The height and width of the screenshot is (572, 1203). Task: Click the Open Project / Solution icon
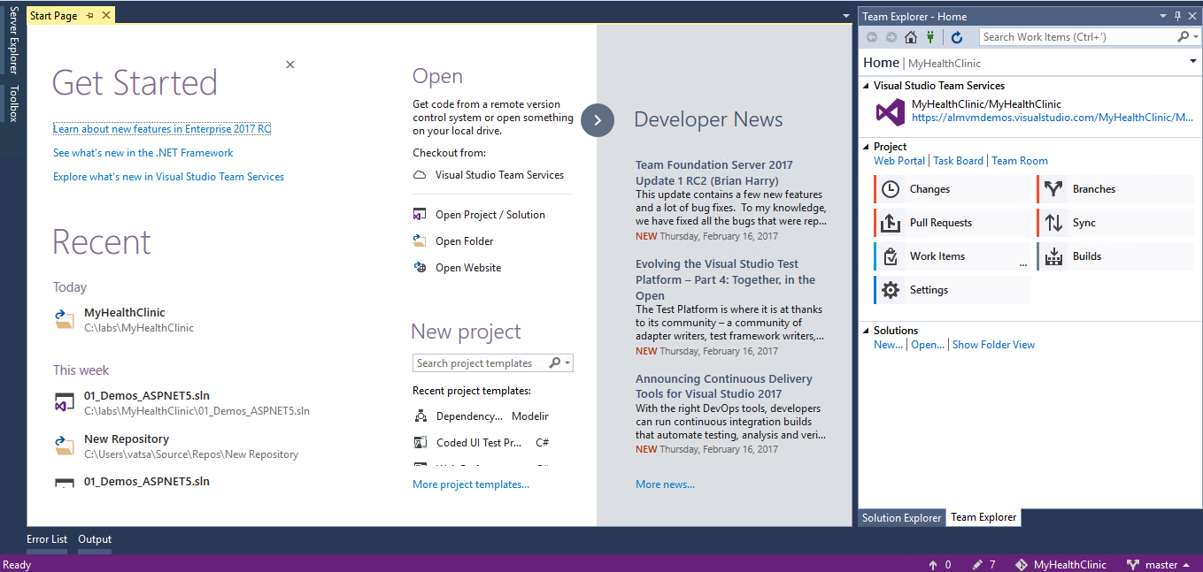click(x=420, y=215)
